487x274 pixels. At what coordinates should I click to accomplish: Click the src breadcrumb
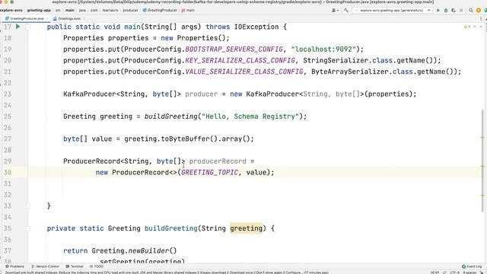pos(58,10)
